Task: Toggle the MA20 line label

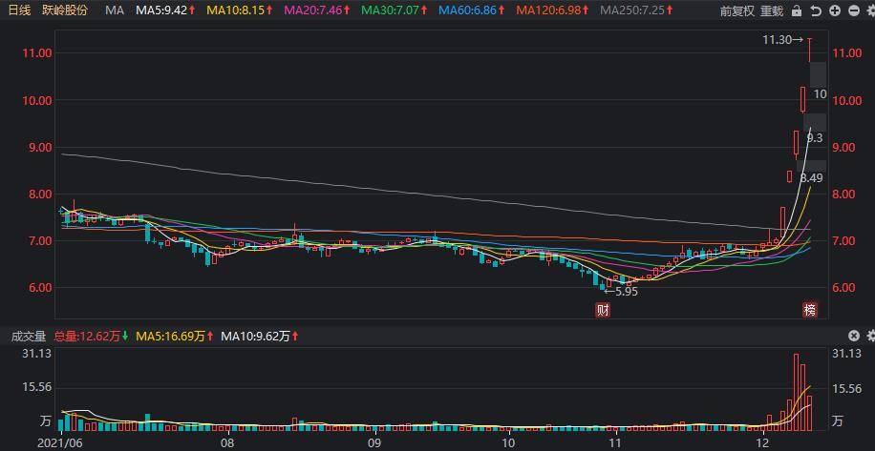Action: point(316,10)
